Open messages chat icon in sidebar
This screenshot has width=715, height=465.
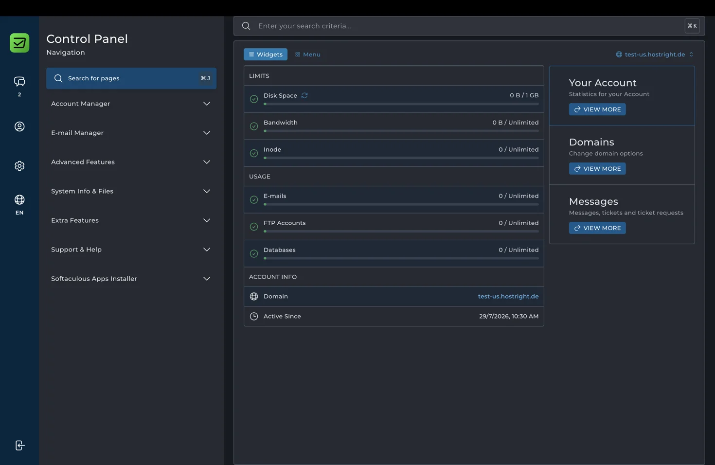coord(19,81)
